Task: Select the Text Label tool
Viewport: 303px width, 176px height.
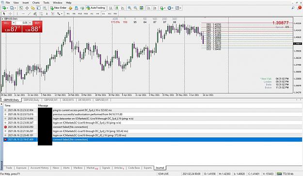Action: click(52, 14)
